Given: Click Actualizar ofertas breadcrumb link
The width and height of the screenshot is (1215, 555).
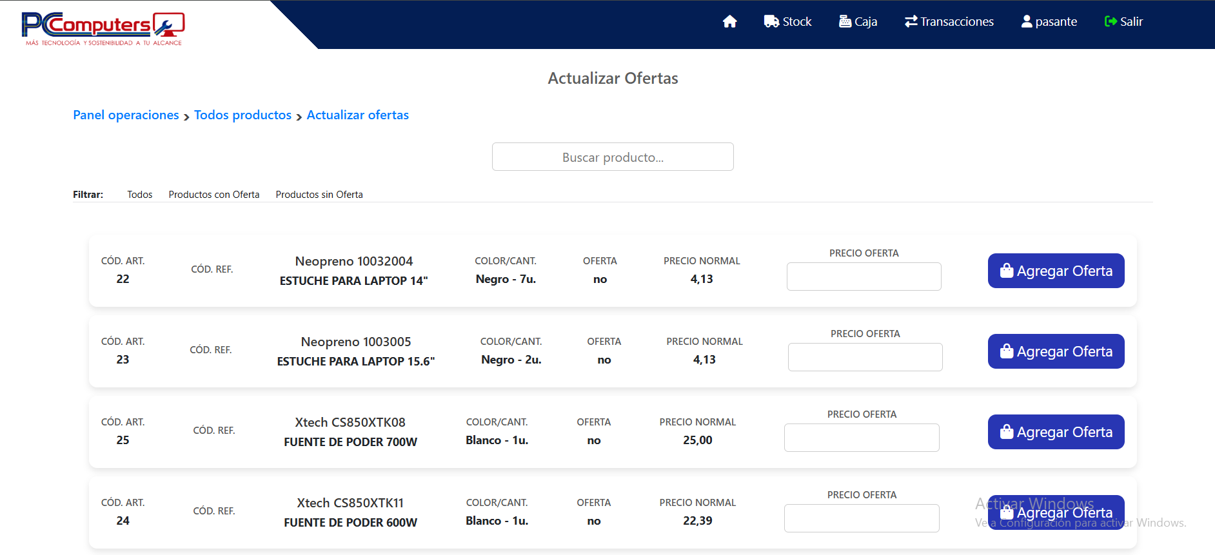Looking at the screenshot, I should (x=357, y=115).
